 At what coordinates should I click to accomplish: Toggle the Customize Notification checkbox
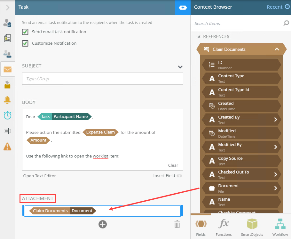[25, 43]
